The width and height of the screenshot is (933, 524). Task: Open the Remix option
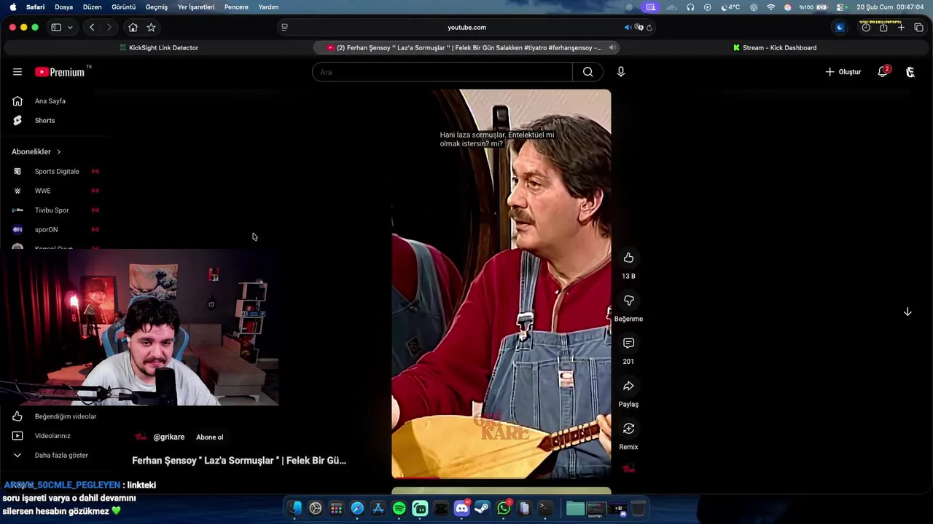(x=628, y=429)
